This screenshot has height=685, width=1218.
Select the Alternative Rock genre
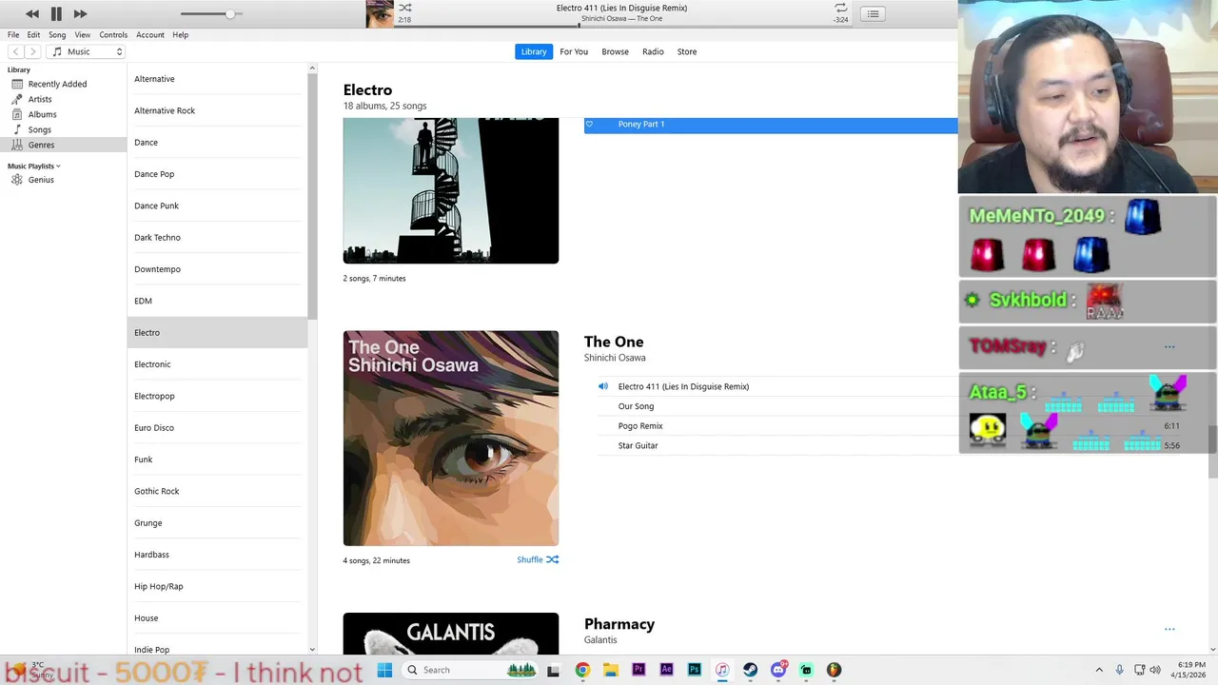(217, 110)
